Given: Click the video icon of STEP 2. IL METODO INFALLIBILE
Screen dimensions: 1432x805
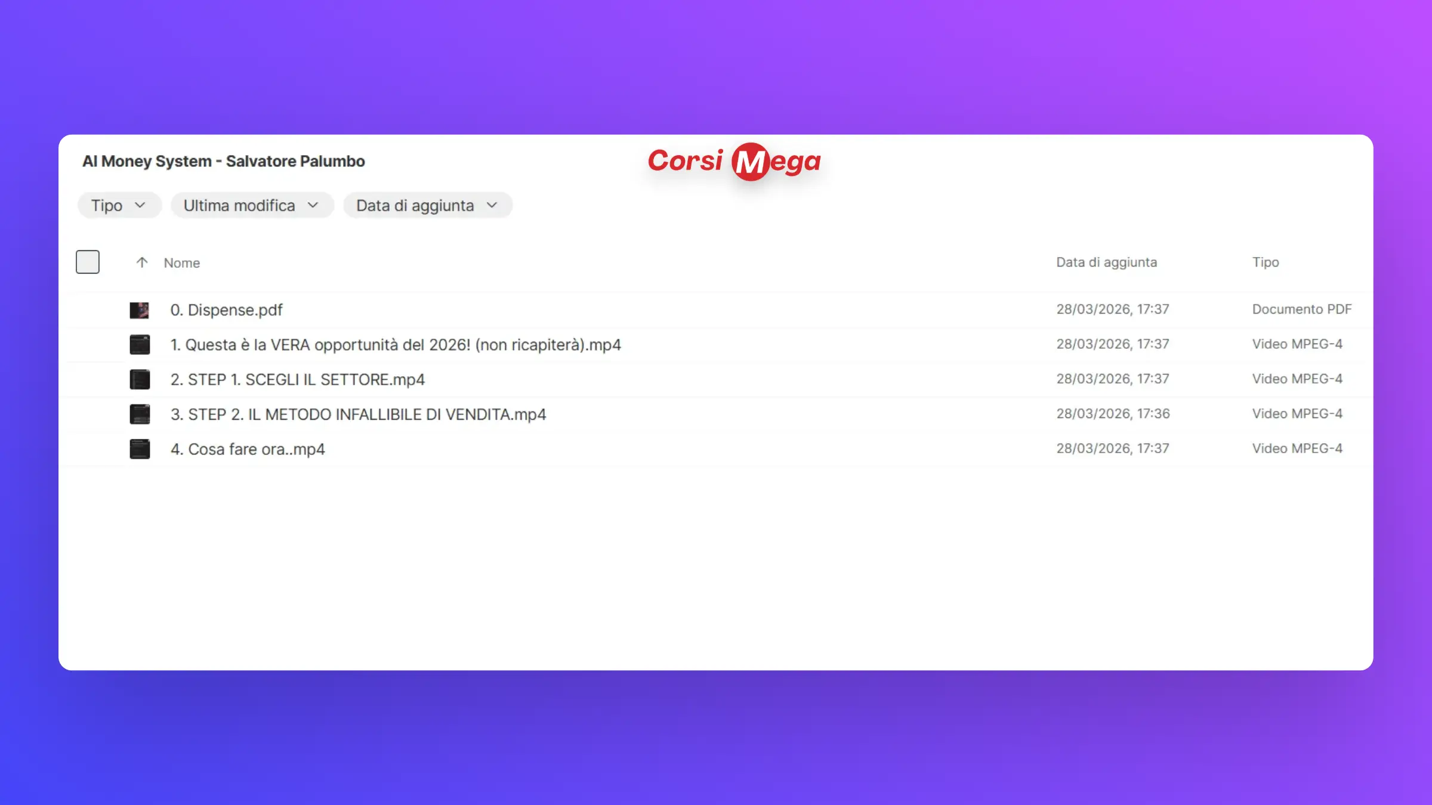Looking at the screenshot, I should [x=140, y=414].
